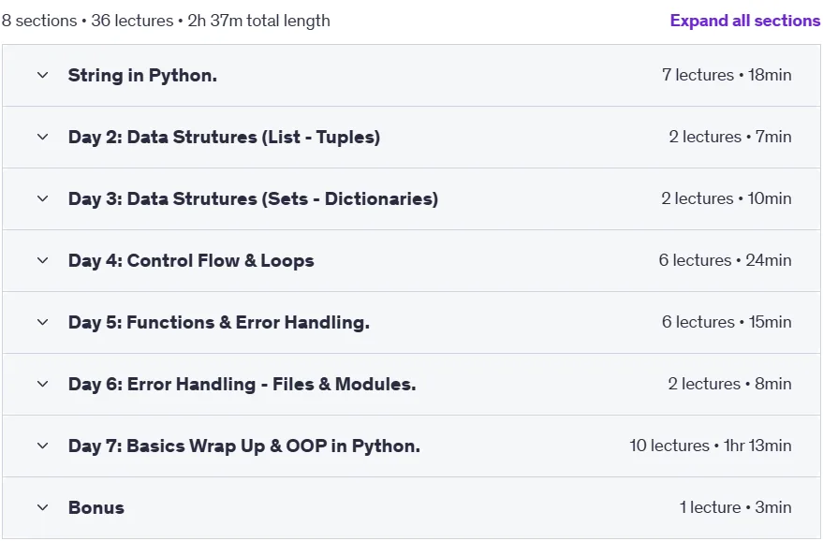Click the arrow icon beside Day 5 Functions
This screenshot has width=823, height=541.
point(42,322)
